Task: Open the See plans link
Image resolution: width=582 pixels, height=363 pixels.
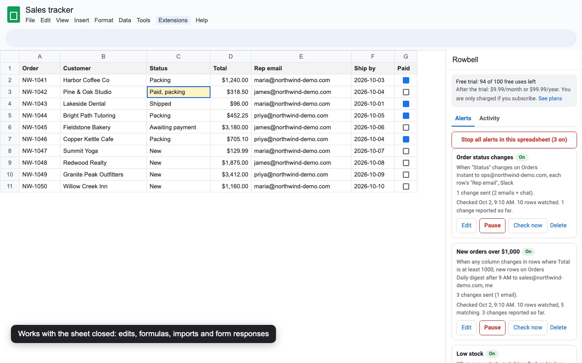Action: 550,98
